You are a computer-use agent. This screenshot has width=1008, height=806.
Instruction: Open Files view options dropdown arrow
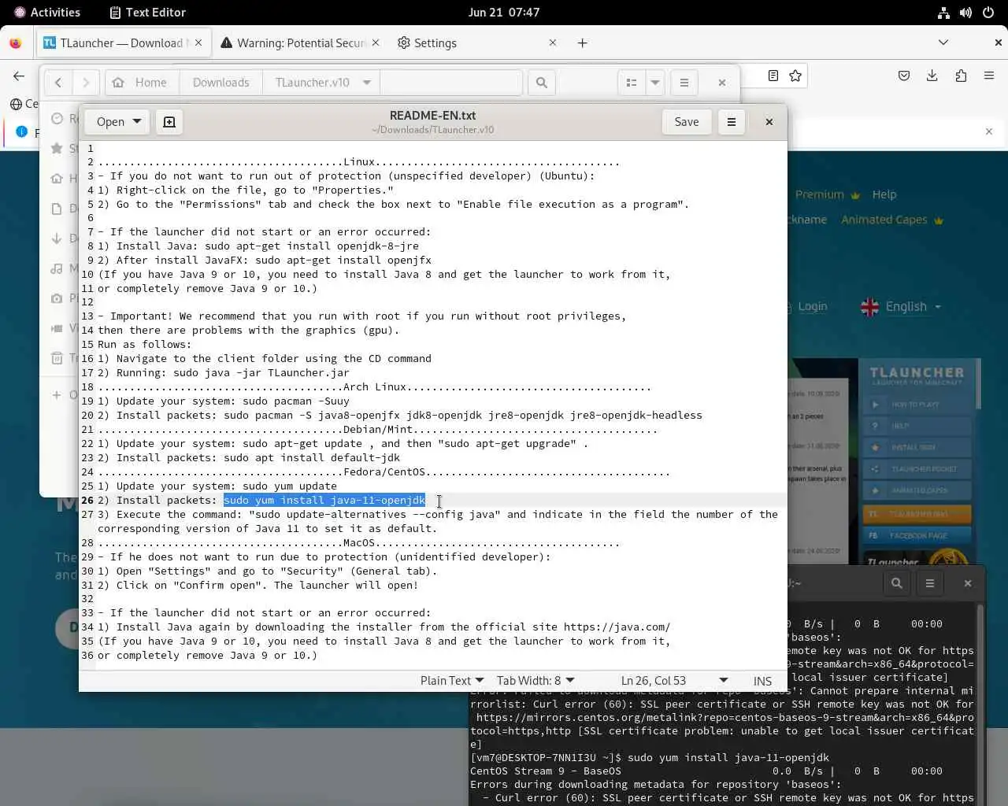655,83
